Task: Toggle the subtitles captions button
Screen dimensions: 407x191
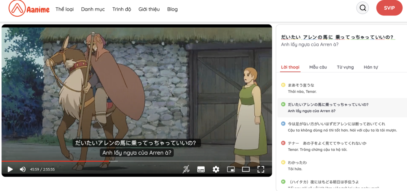Action: 201,169
